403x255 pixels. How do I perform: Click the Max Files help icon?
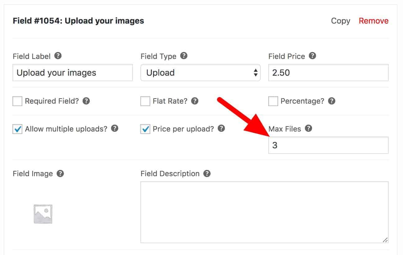click(x=308, y=128)
